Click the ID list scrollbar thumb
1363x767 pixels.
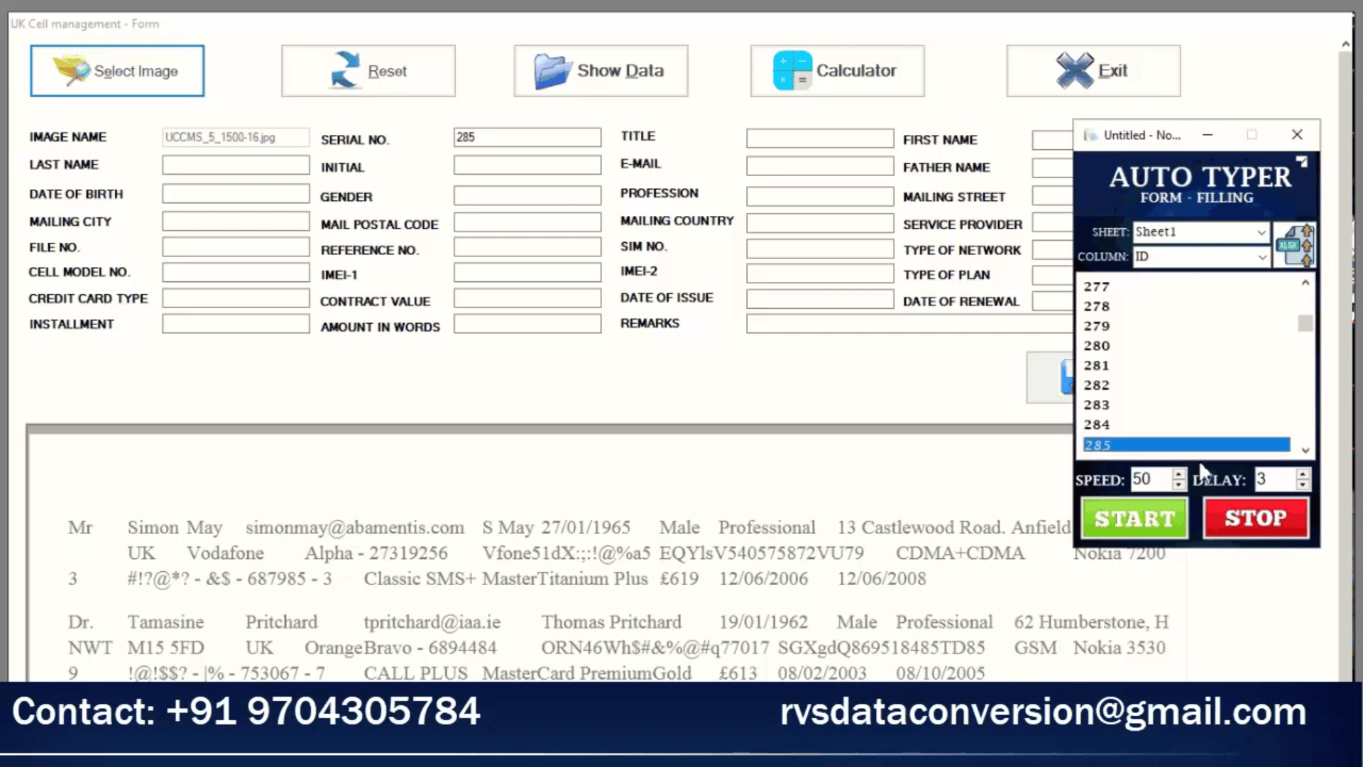point(1305,323)
